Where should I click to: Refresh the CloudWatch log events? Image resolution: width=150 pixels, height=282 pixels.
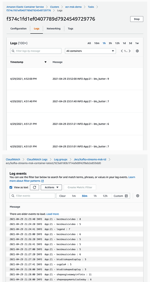click(x=34, y=187)
